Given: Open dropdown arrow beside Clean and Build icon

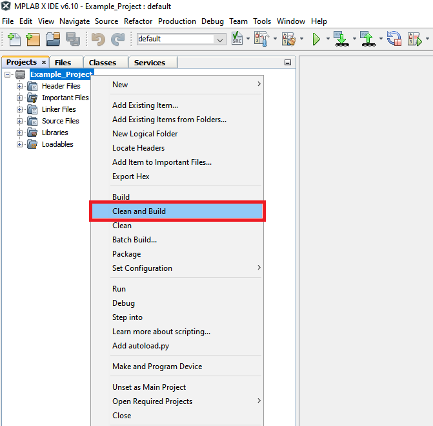Looking at the screenshot, I should pyautogui.click(x=301, y=39).
